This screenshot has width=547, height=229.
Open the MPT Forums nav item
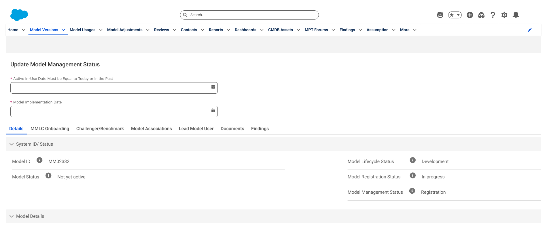(316, 30)
